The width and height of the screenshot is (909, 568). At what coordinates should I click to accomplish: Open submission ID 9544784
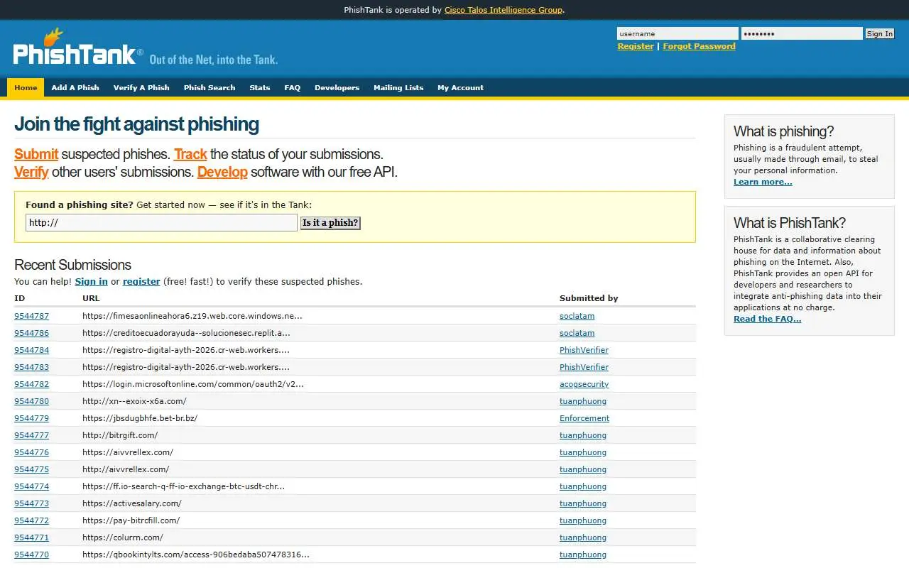pyautogui.click(x=31, y=350)
